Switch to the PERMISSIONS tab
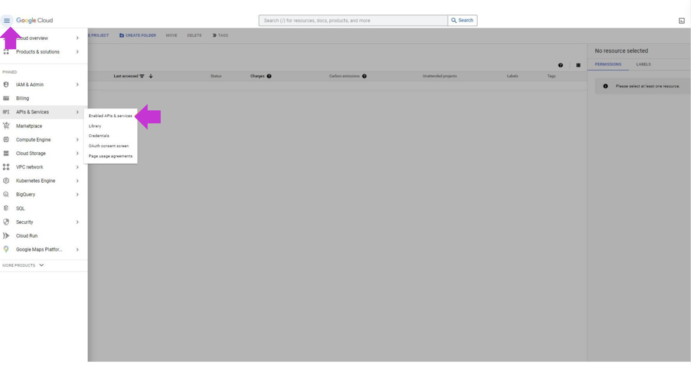 pos(608,64)
